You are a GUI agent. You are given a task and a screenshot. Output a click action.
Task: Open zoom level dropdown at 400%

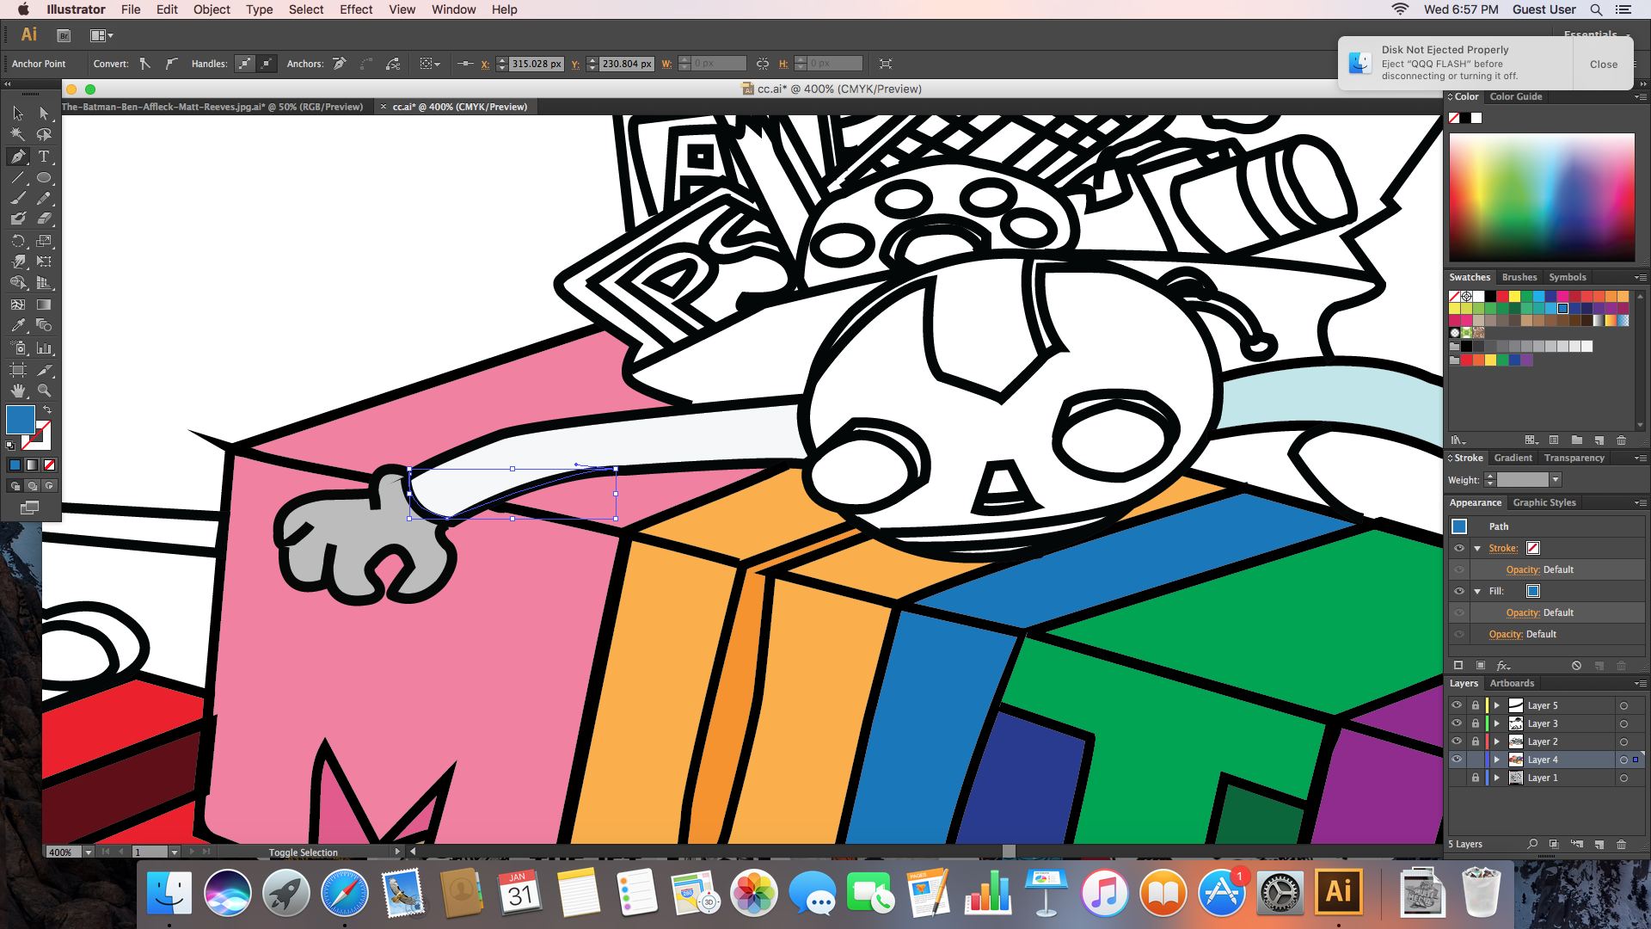tap(88, 852)
